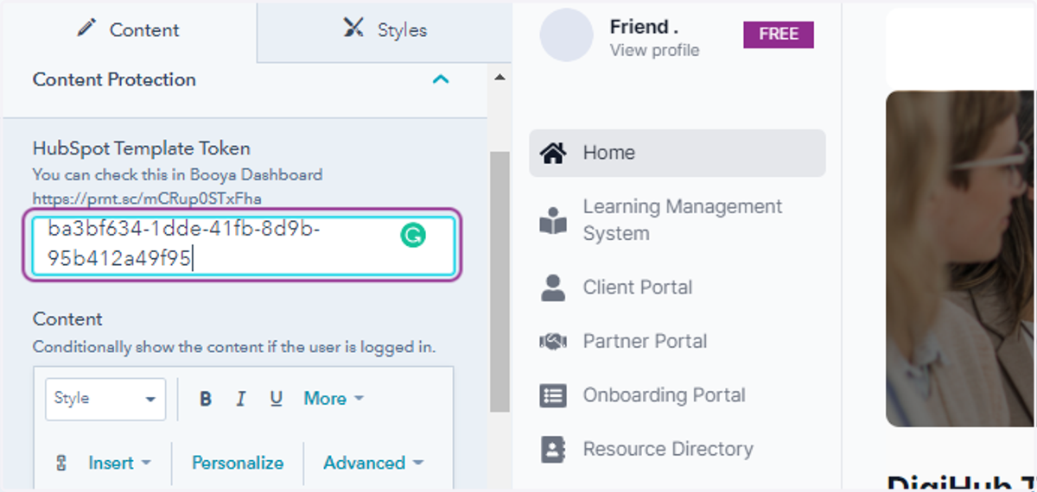Click the Resource Directory contact icon

point(553,449)
